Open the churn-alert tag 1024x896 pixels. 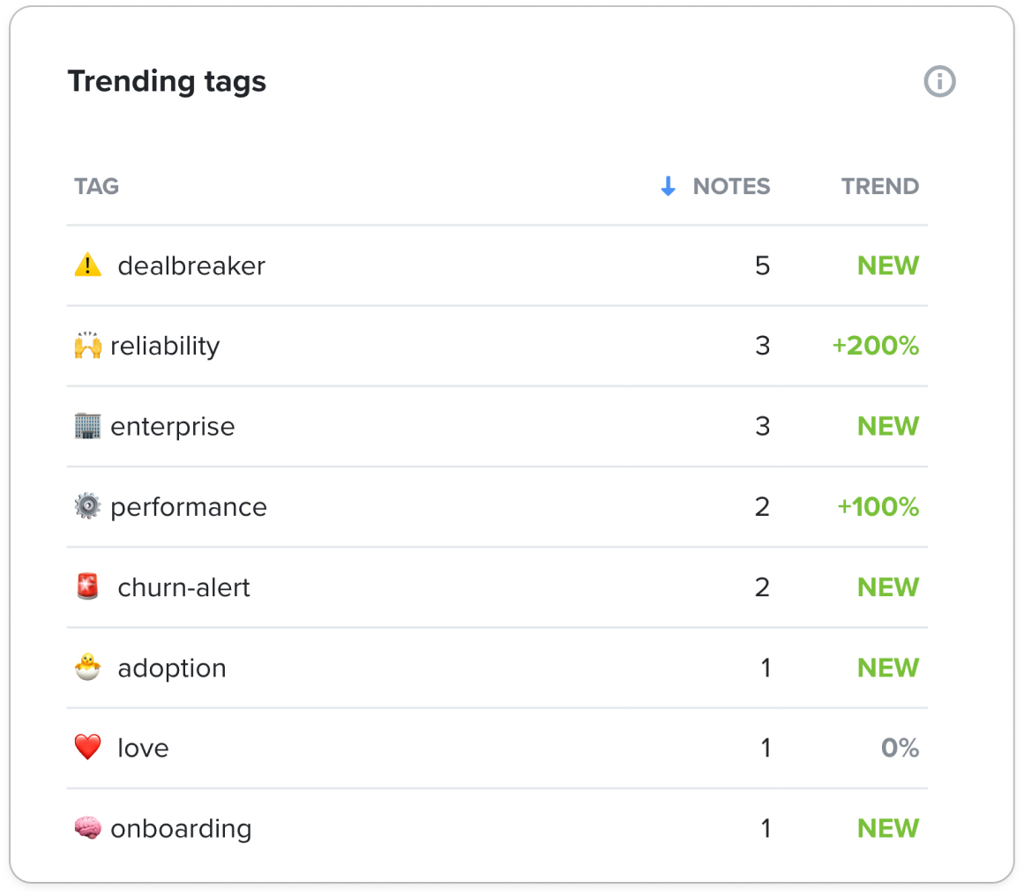[x=183, y=587]
